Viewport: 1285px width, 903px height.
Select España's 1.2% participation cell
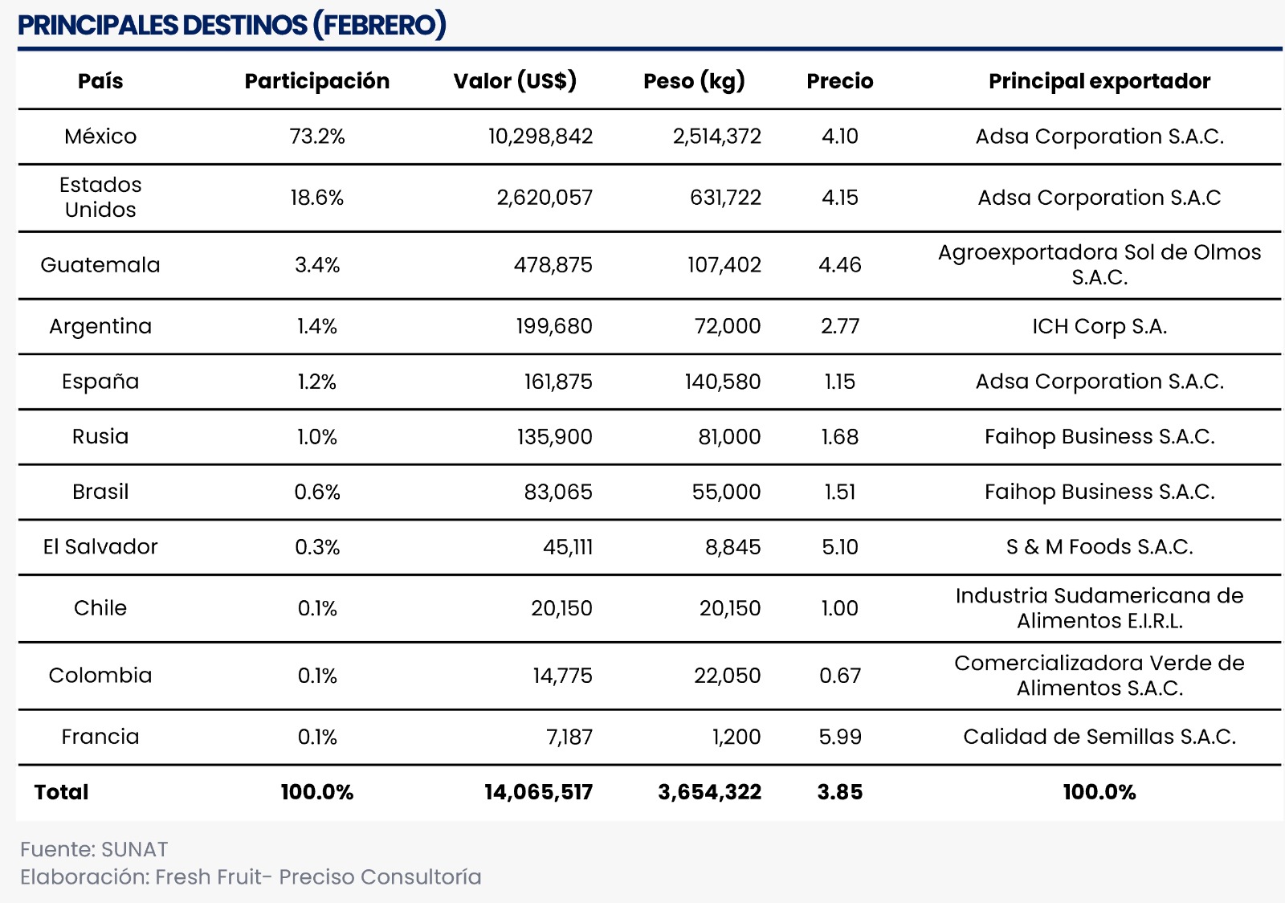(316, 382)
